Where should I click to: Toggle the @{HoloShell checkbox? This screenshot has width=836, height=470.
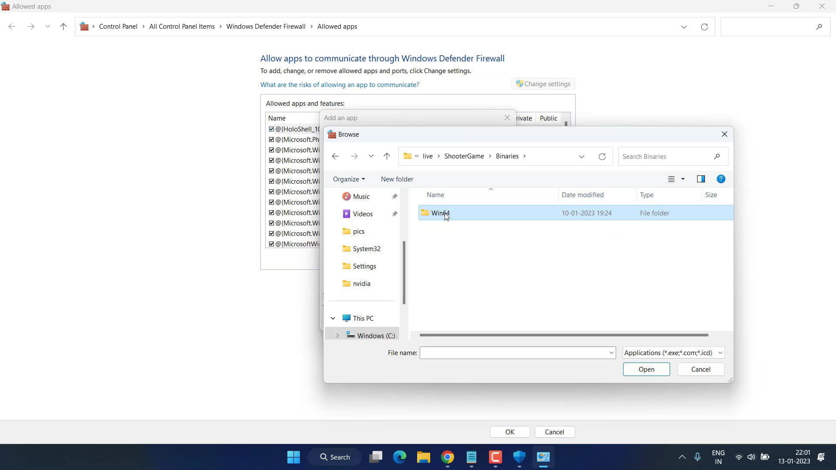(x=271, y=129)
